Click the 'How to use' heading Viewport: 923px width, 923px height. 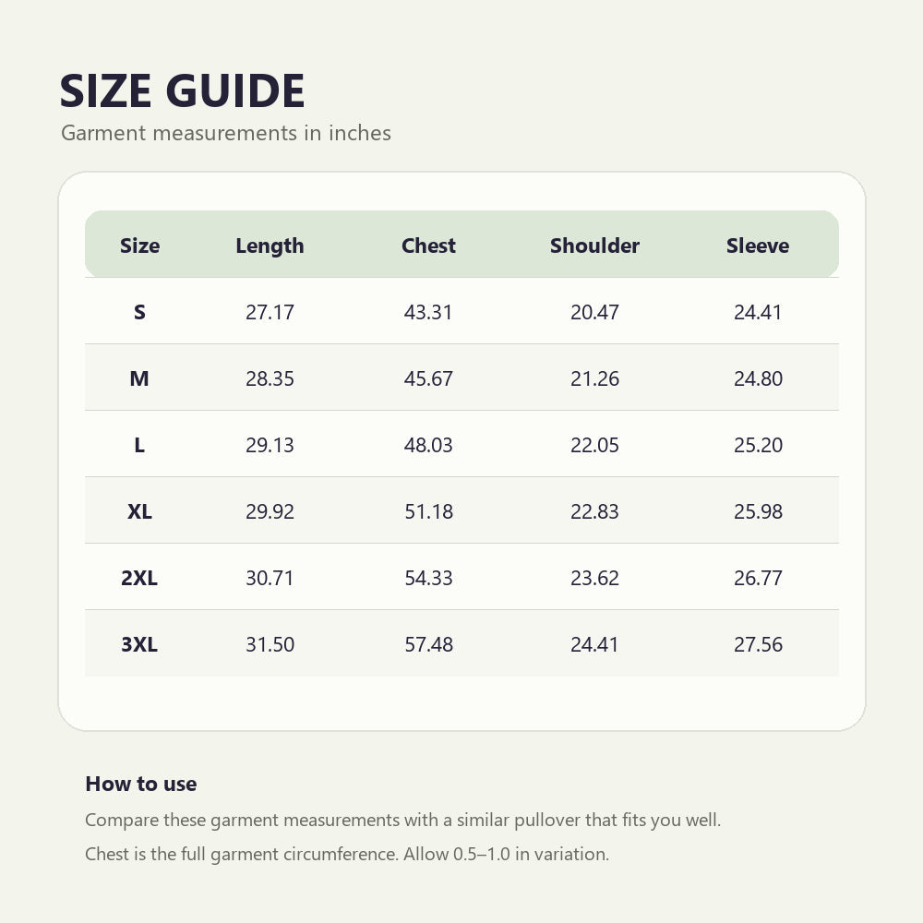(141, 784)
